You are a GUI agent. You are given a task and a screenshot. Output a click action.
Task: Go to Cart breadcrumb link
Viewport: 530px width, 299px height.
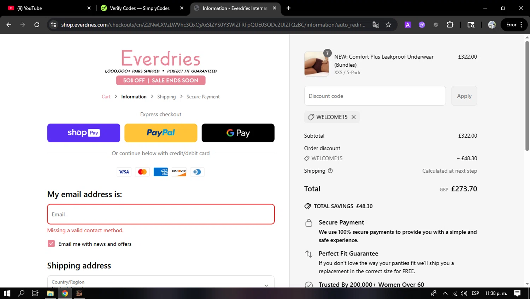tap(106, 97)
